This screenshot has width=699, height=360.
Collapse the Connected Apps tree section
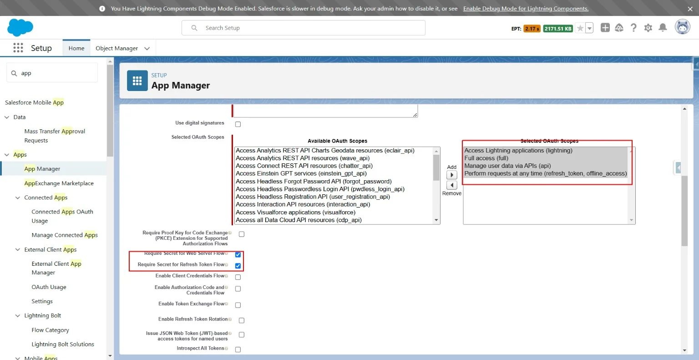(x=18, y=198)
